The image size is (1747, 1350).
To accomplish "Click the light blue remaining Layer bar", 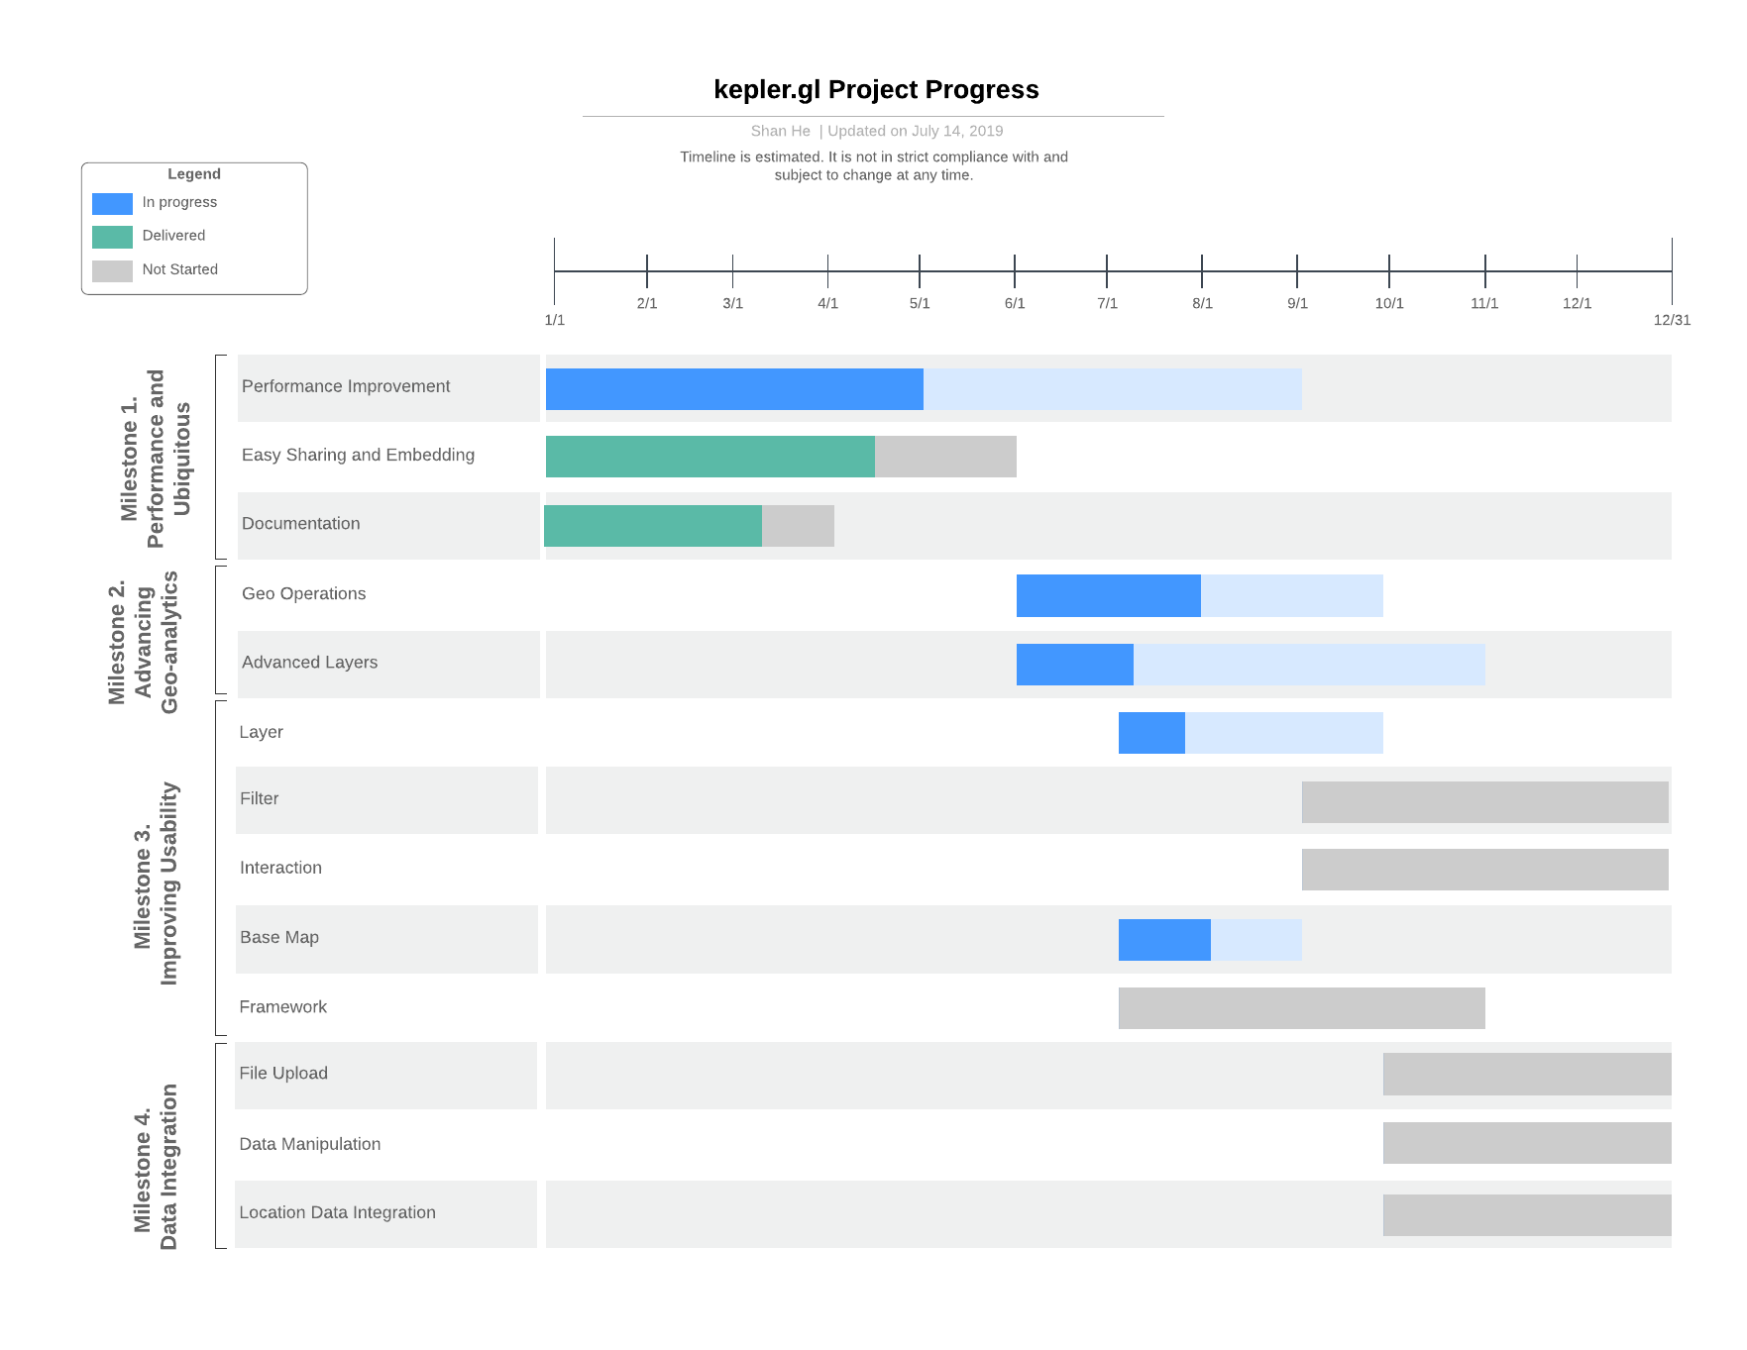I will 1284,733.
